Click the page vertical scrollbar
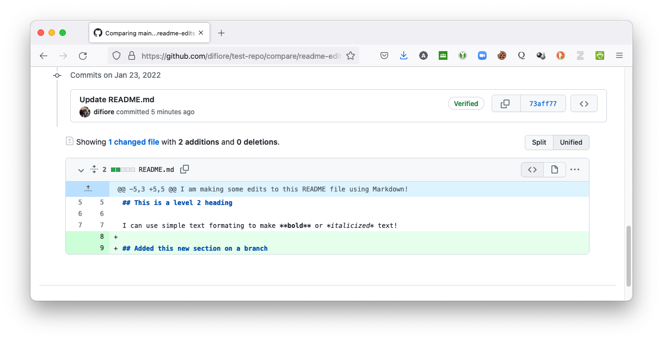Image resolution: width=663 pixels, height=341 pixels. [x=629, y=256]
